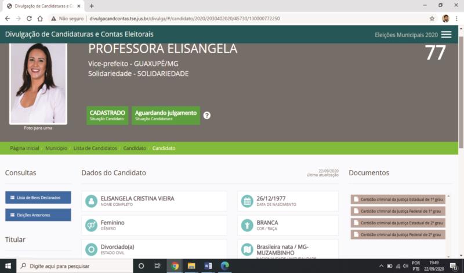Go back using the browser back arrow

[x=8, y=19]
